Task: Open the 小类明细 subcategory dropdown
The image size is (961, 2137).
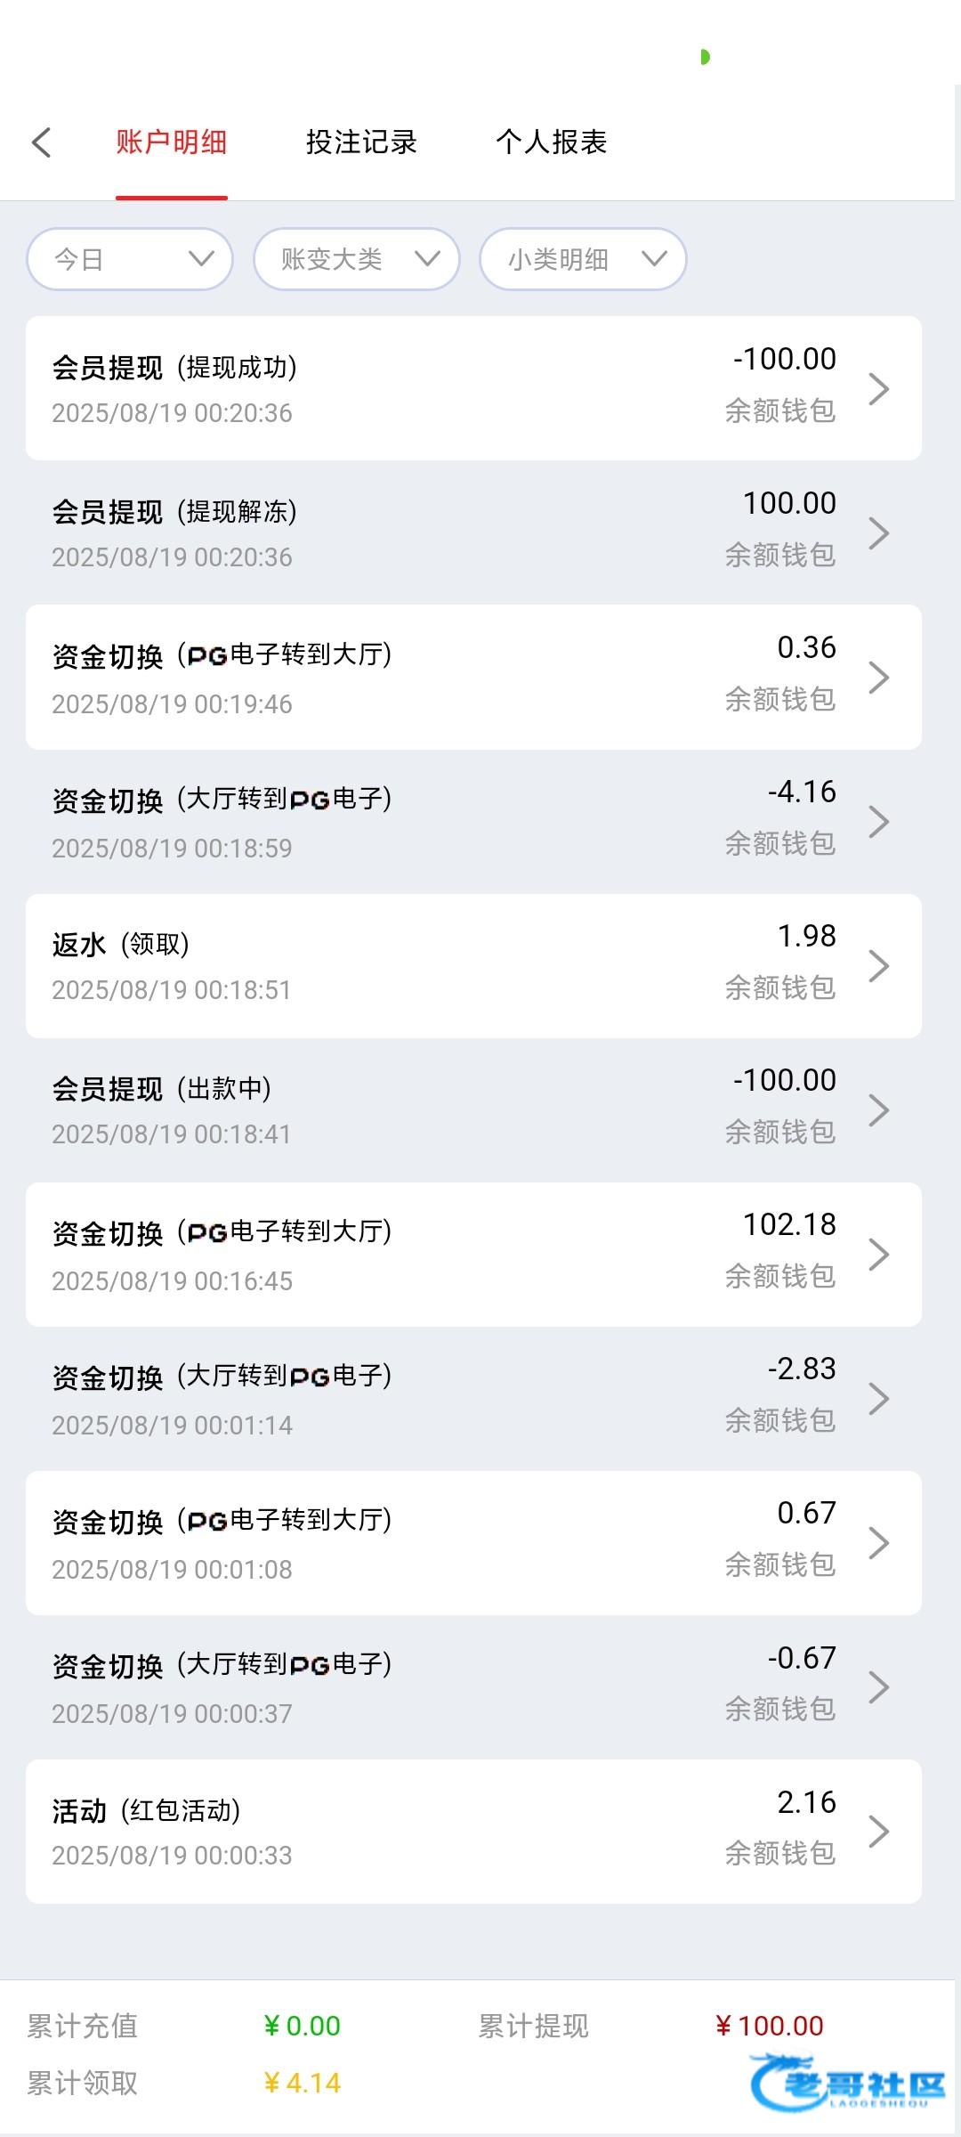Action: (x=583, y=259)
